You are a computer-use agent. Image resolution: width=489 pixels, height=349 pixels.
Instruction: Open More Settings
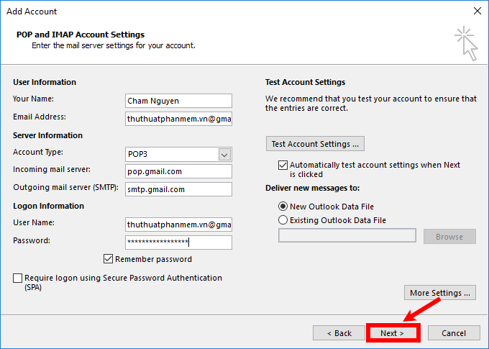pos(440,293)
